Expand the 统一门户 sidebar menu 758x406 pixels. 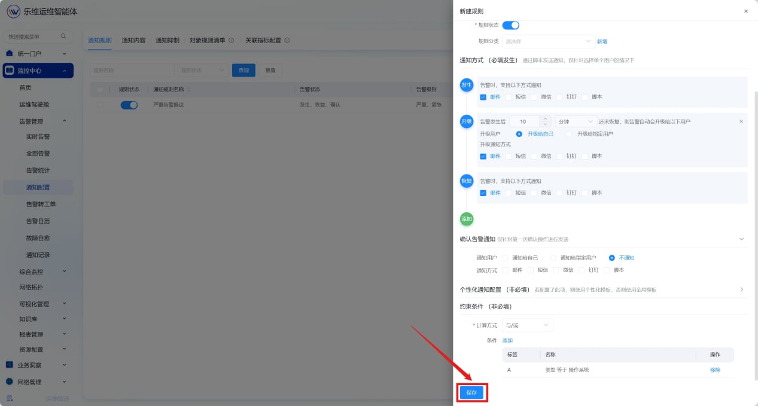[38, 53]
